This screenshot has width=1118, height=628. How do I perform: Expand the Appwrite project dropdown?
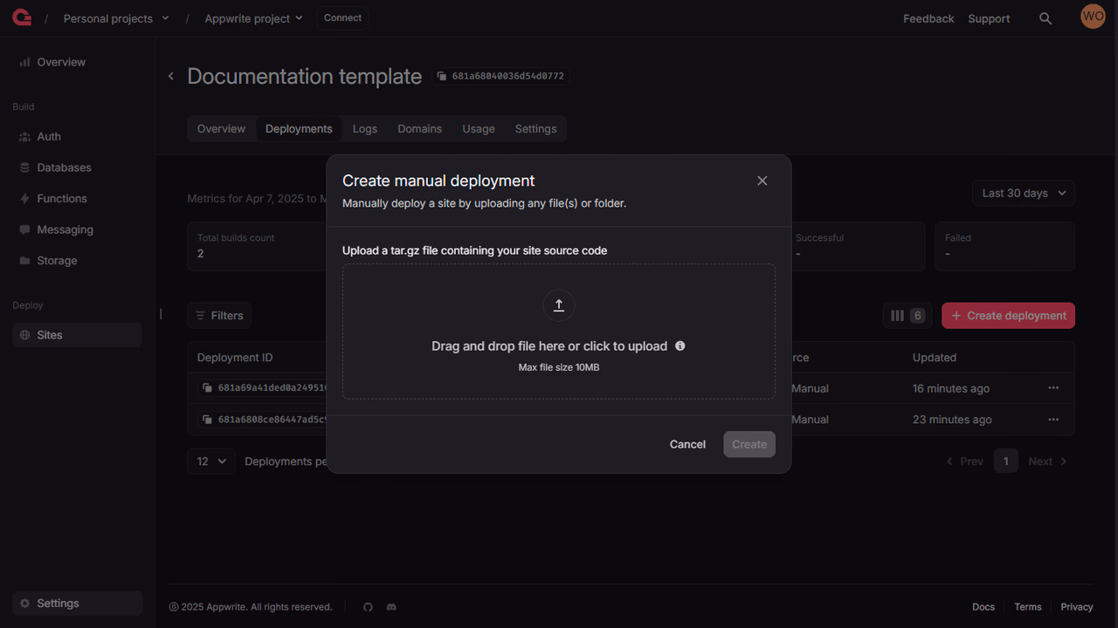coord(253,18)
